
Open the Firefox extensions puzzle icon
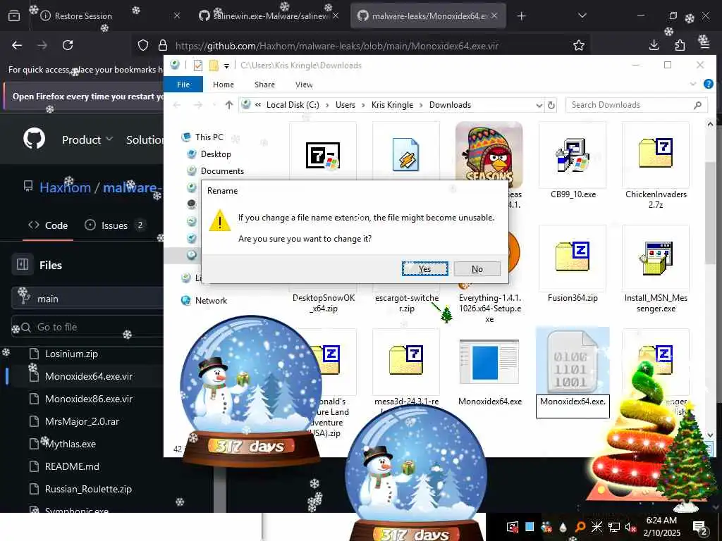point(680,45)
